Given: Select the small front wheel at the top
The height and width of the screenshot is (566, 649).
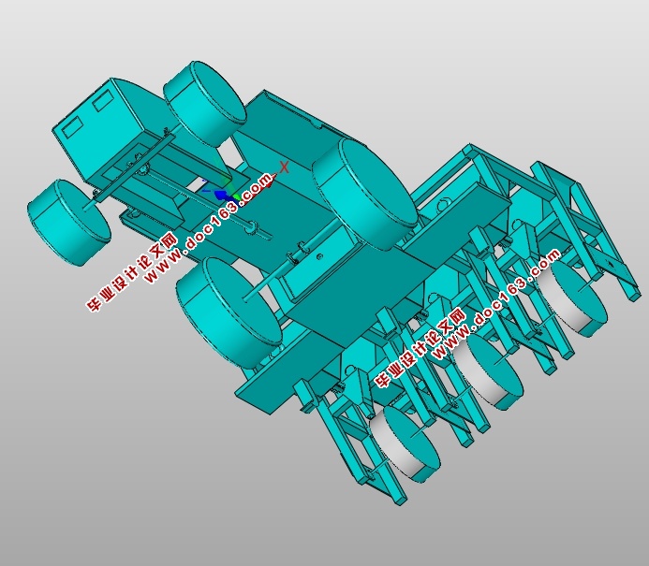Looking at the screenshot, I should click(204, 103).
